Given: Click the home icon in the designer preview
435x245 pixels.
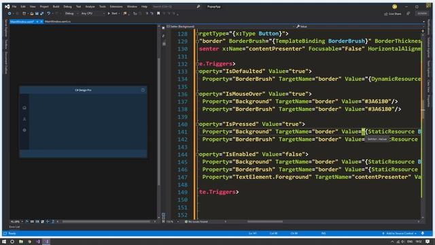Looking at the screenshot, I should (x=24, y=108).
